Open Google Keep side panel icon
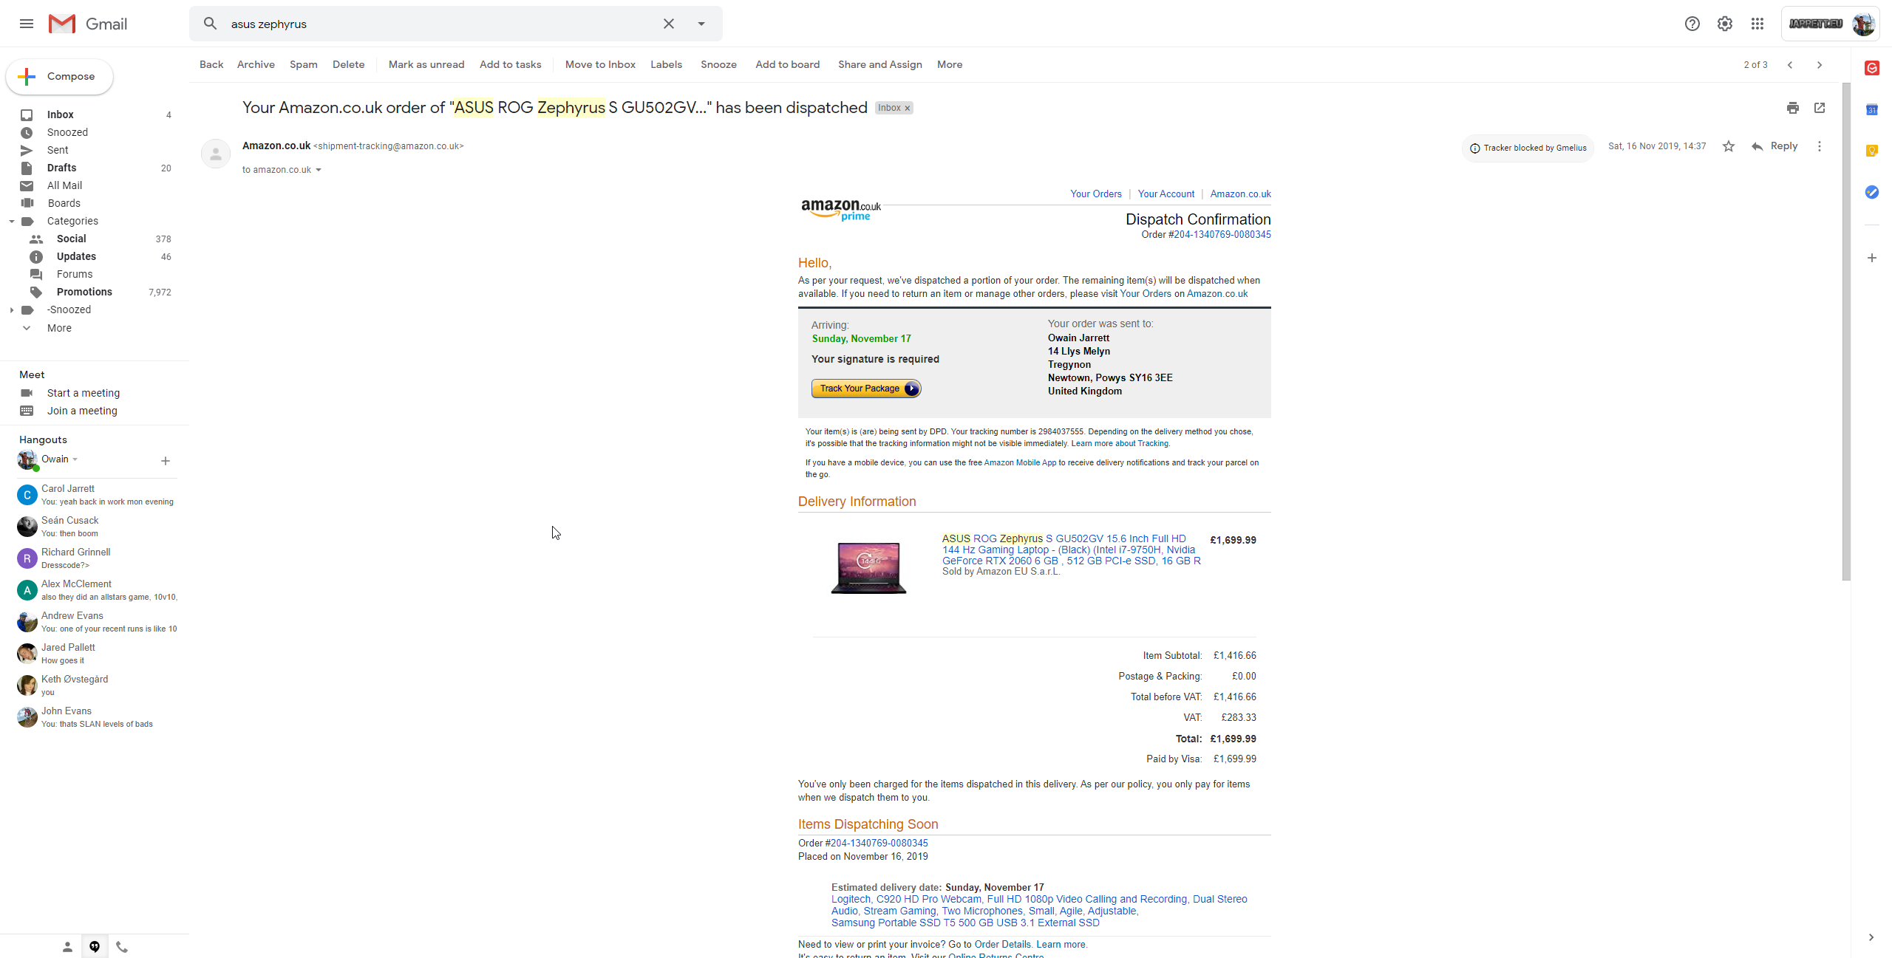This screenshot has height=958, width=1892. click(1872, 151)
